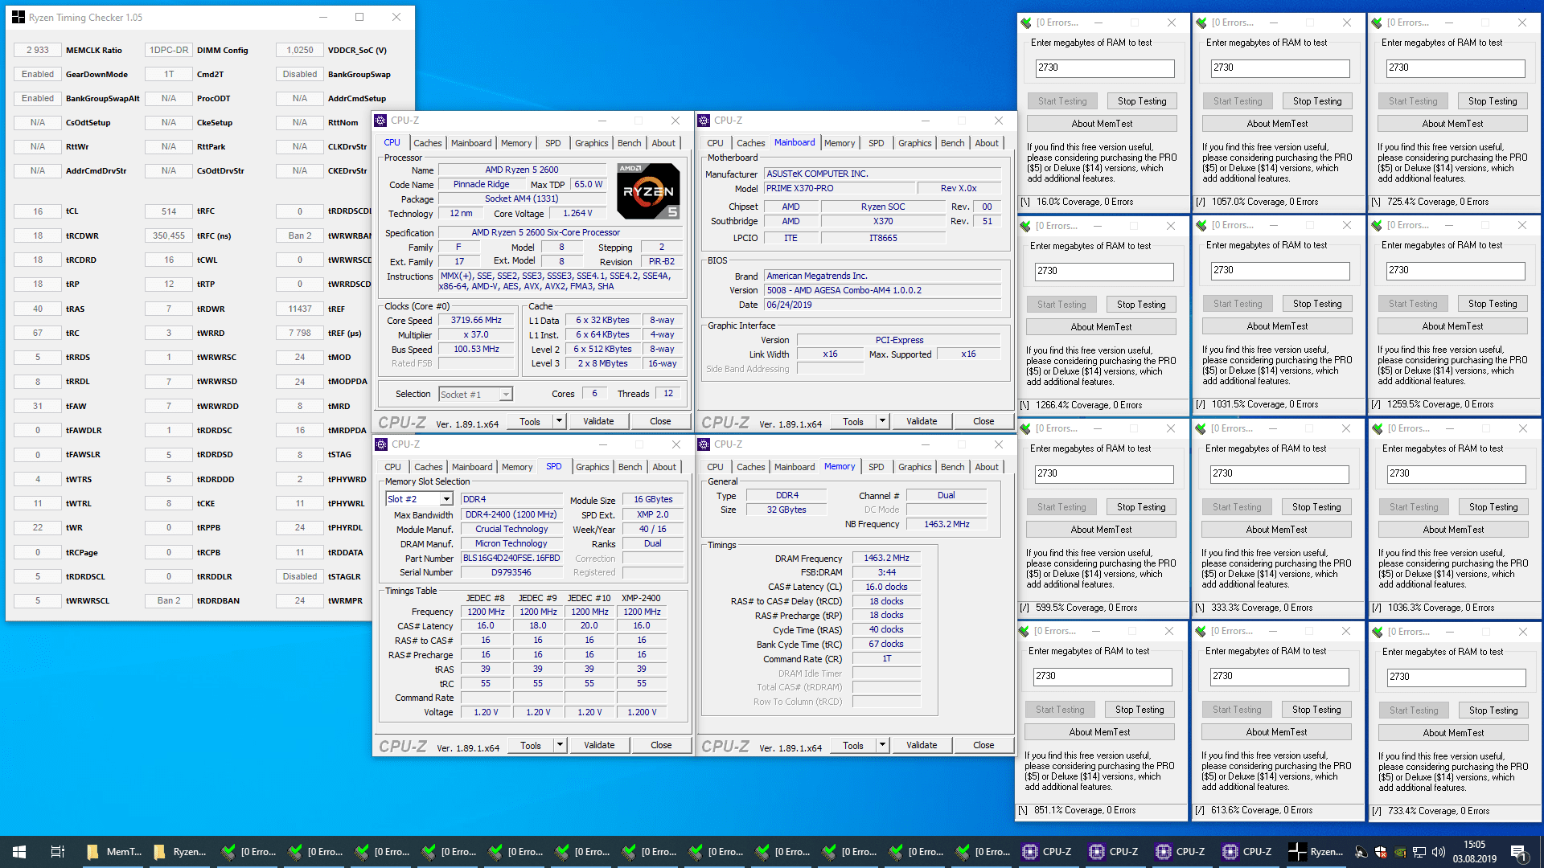Screen dimensions: 1544x868
Task: Open the Windows notification center
Action: pyautogui.click(x=1518, y=852)
